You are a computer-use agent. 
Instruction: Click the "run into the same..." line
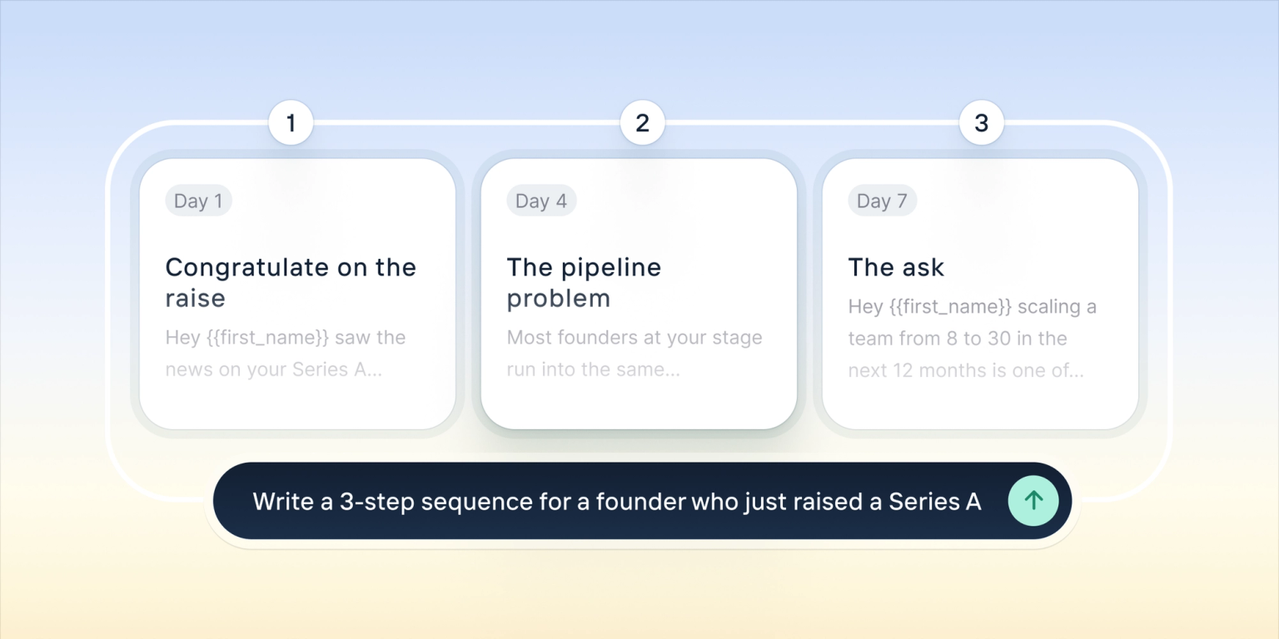(x=593, y=370)
